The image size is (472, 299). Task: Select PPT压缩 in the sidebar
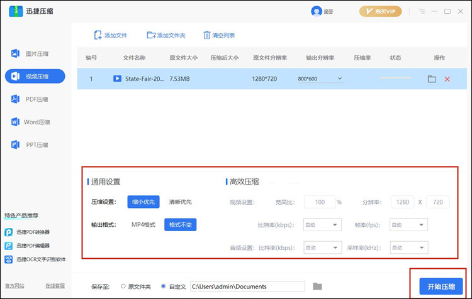pyautogui.click(x=35, y=145)
